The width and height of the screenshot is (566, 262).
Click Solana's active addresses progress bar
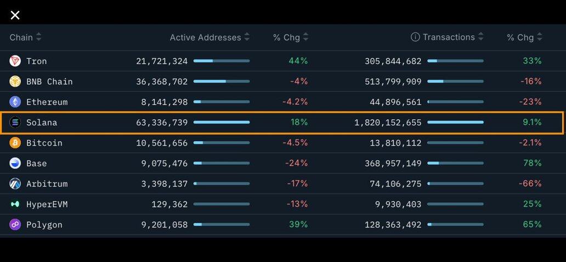222,122
